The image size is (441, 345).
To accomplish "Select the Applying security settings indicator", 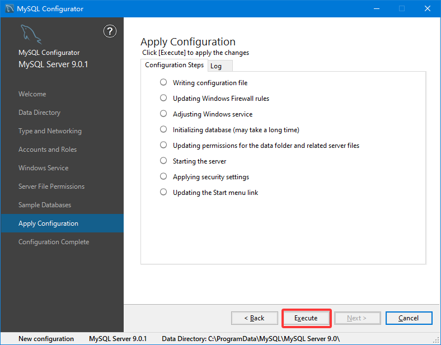I will pyautogui.click(x=163, y=176).
